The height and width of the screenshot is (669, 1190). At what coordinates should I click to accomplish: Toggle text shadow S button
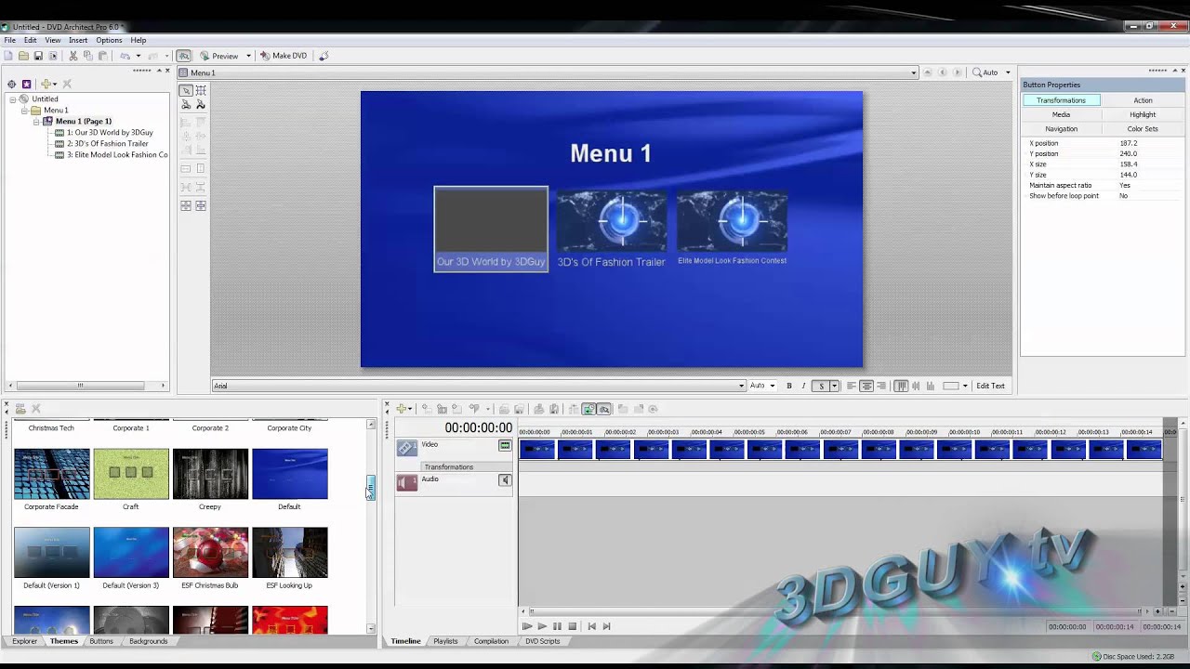click(820, 386)
